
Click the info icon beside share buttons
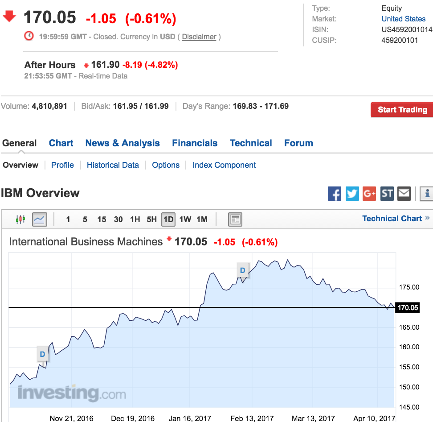tap(427, 194)
